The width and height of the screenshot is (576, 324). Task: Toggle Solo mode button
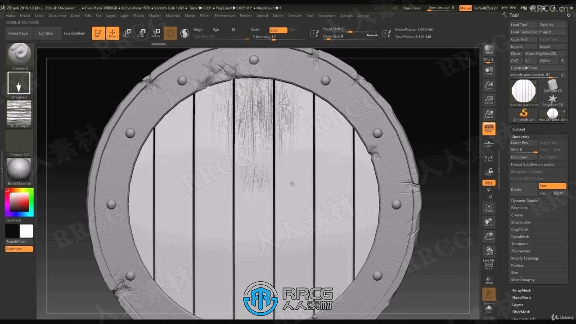tap(489, 309)
